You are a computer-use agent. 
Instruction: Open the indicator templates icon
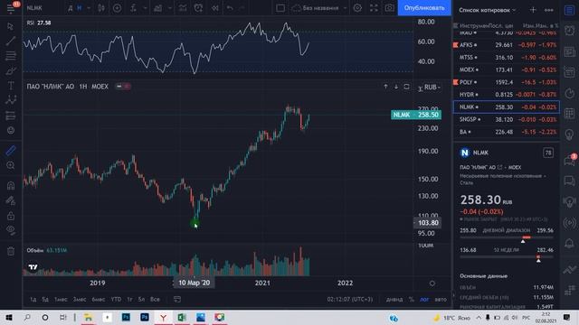158,8
